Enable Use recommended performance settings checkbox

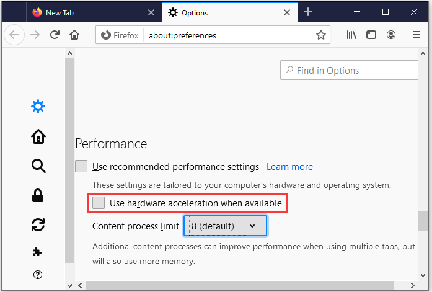[81, 166]
